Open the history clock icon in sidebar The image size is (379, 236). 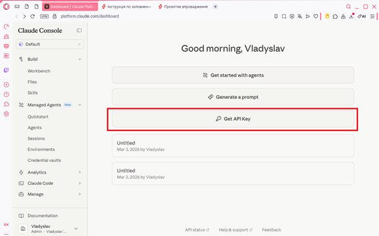[7, 94]
